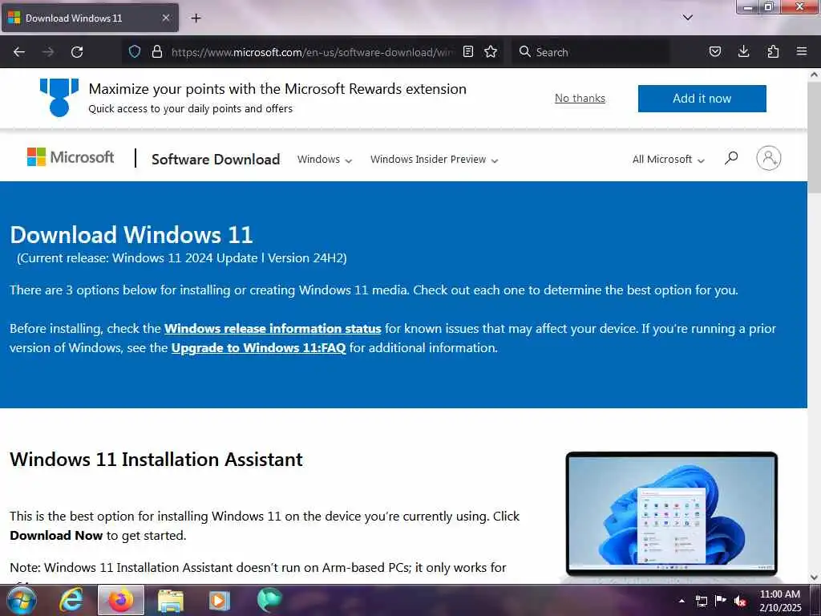821x616 pixels.
Task: Click the muted volume tray icon
Action: (740, 601)
